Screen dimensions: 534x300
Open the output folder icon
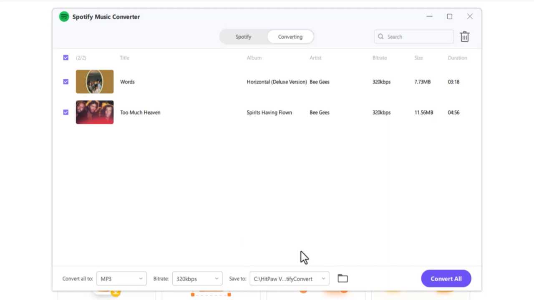point(343,278)
